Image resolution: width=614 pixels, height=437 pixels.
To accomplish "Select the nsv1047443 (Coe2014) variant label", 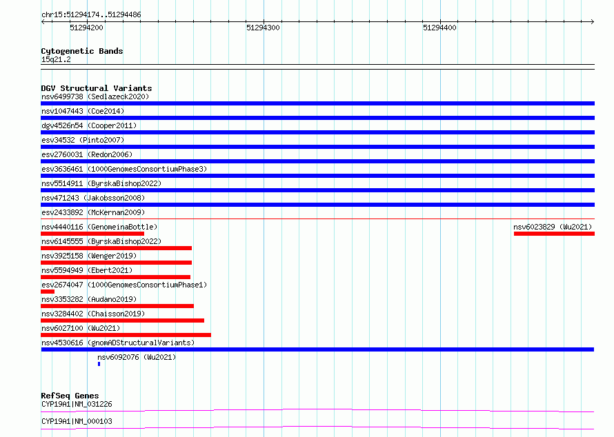I will 83,111.
